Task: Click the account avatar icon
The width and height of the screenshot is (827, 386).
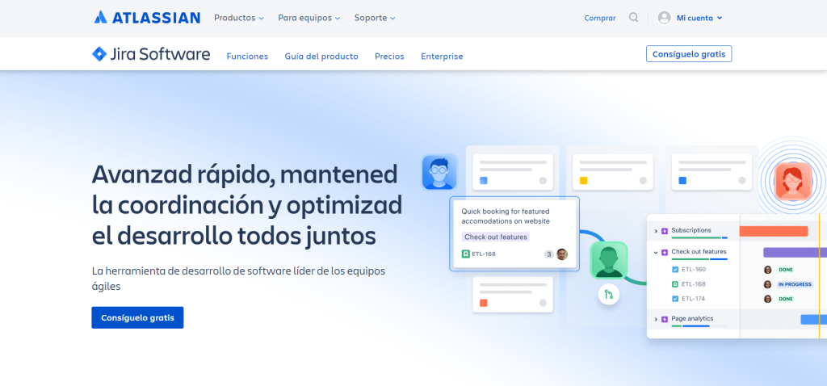Action: click(664, 18)
